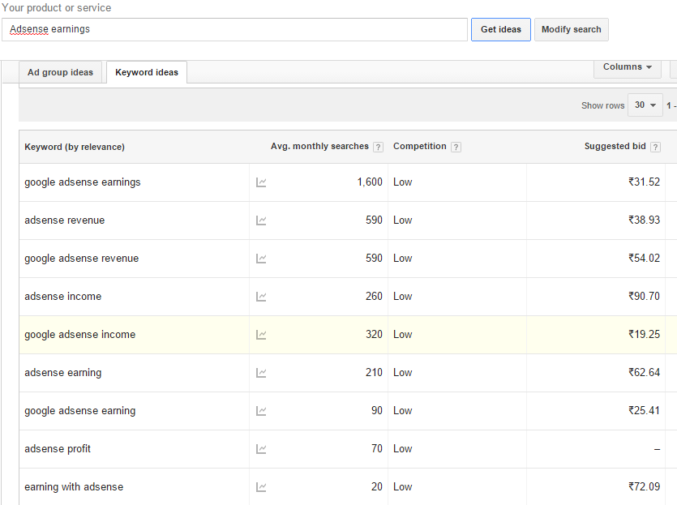Click the 210 monthly searches value
677x505 pixels.
pos(374,372)
